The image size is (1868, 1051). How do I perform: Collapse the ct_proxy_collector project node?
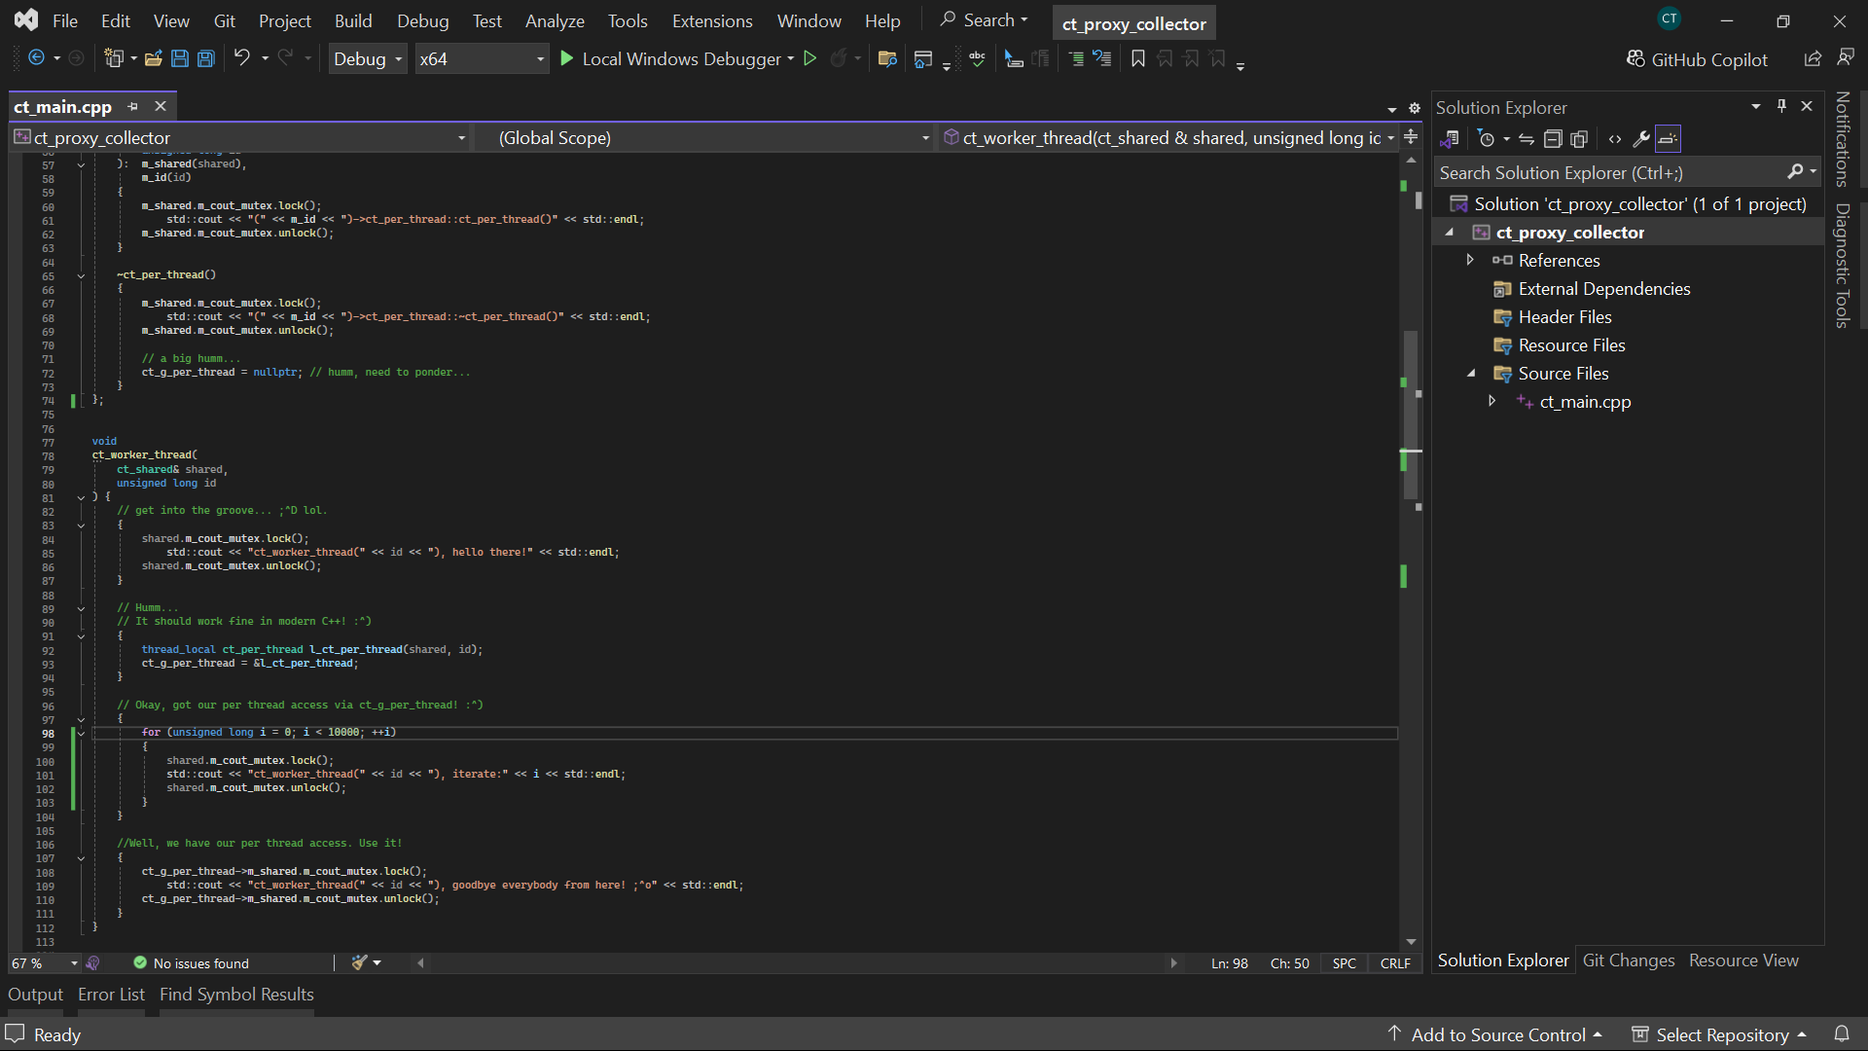point(1450,232)
